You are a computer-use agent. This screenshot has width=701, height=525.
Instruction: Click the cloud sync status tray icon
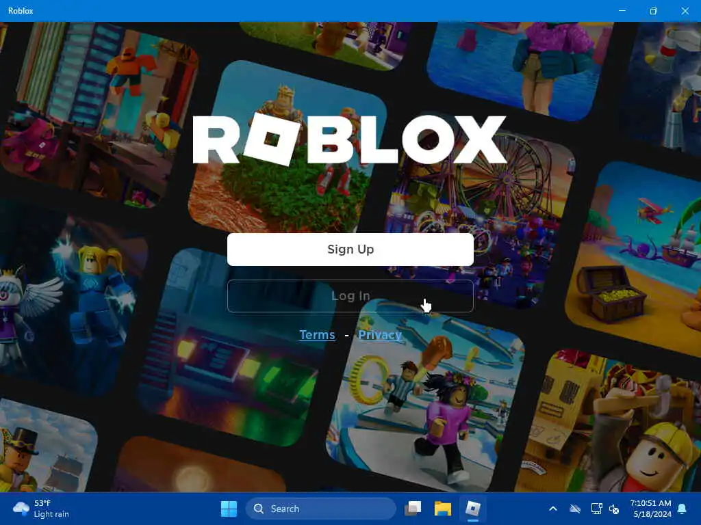click(575, 509)
